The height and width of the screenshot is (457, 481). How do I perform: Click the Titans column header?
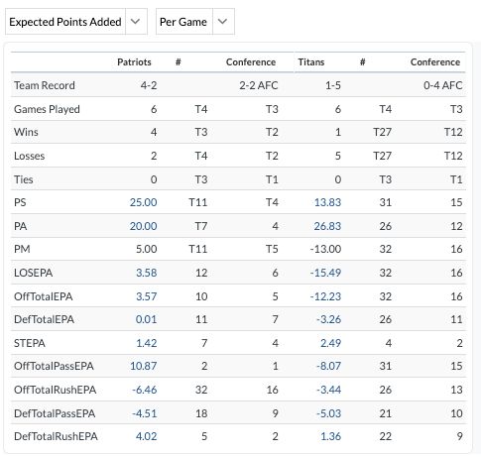click(x=311, y=62)
